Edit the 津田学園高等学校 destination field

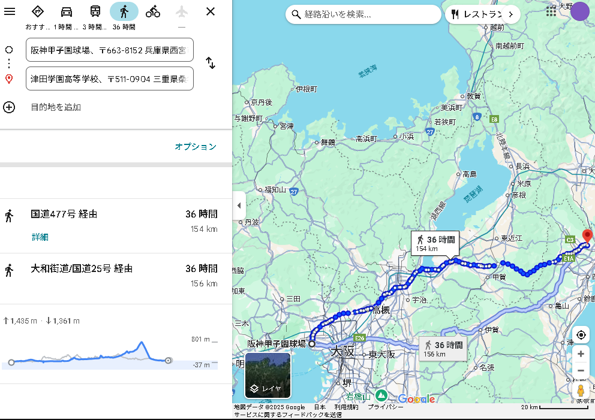pos(110,78)
